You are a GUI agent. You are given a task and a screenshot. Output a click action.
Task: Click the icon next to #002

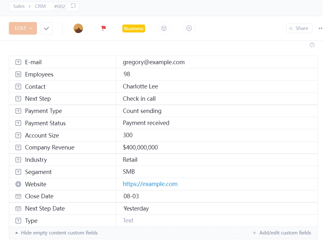click(x=73, y=6)
